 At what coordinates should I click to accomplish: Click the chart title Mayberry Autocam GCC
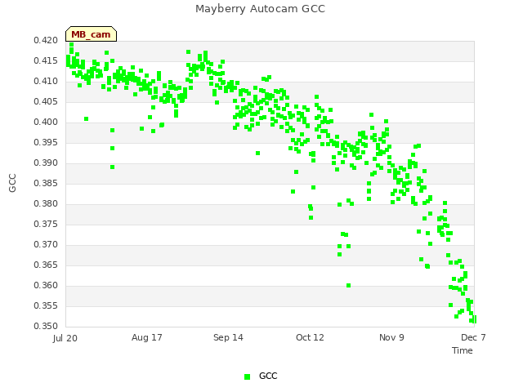coord(260,9)
